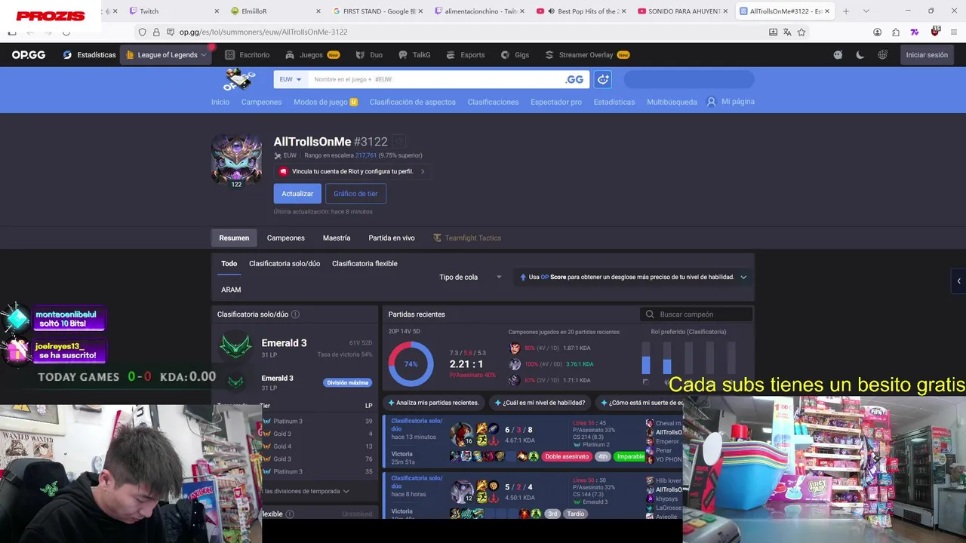966x543 pixels.
Task: Open the Teamfight Tactics tab
Action: (467, 238)
